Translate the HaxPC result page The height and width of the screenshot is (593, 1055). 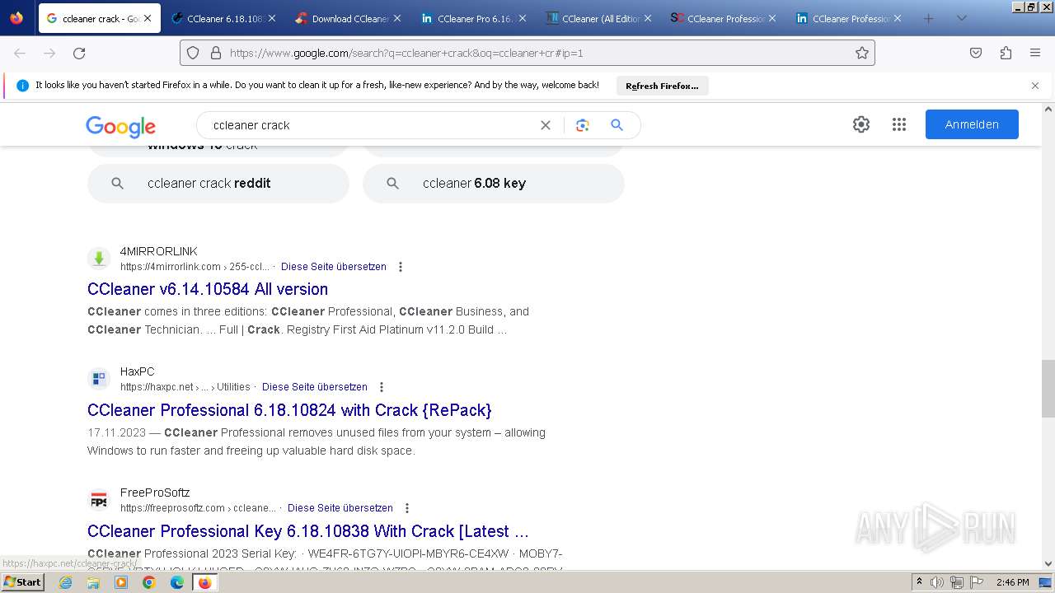(x=315, y=387)
